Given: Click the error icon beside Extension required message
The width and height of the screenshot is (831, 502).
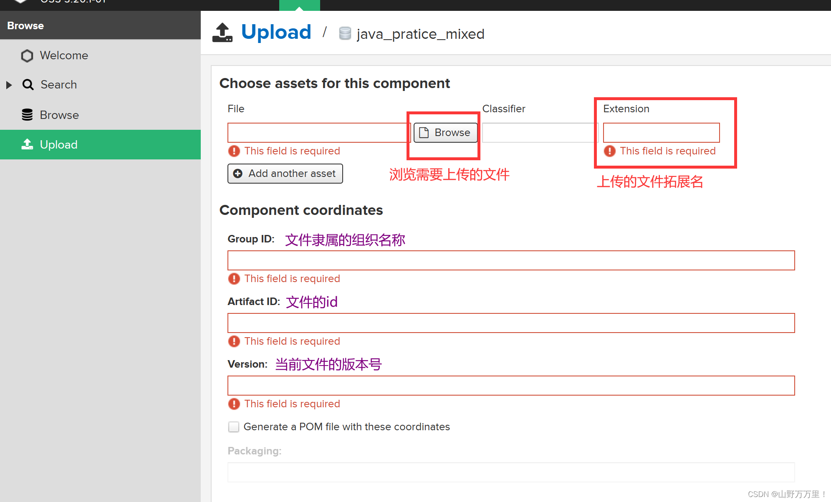Looking at the screenshot, I should (610, 151).
